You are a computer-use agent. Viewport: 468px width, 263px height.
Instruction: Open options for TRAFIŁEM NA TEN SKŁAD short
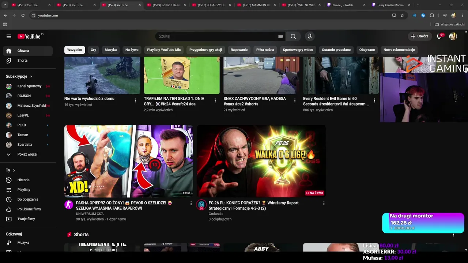215,100
